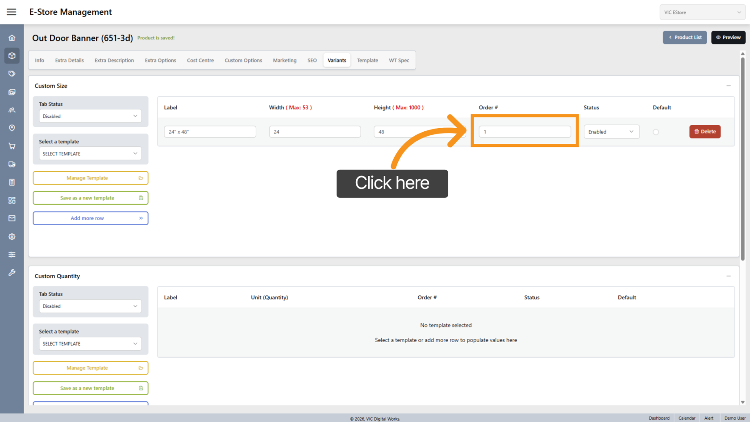The image size is (750, 422).
Task: Click Add more row button
Action: (x=90, y=218)
